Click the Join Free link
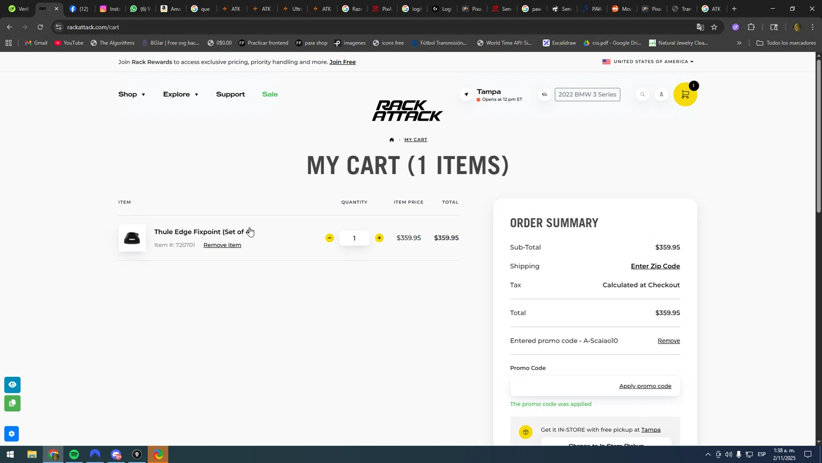Image resolution: width=822 pixels, height=463 pixels. [x=342, y=62]
